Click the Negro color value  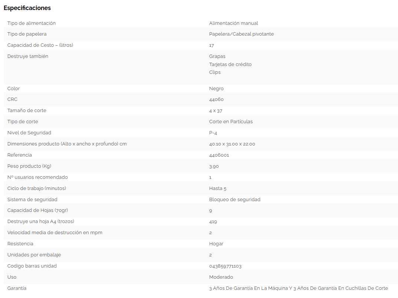(x=216, y=89)
